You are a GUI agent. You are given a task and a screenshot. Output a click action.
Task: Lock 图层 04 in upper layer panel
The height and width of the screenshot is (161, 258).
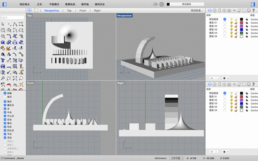pyautogui.click(x=236, y=33)
